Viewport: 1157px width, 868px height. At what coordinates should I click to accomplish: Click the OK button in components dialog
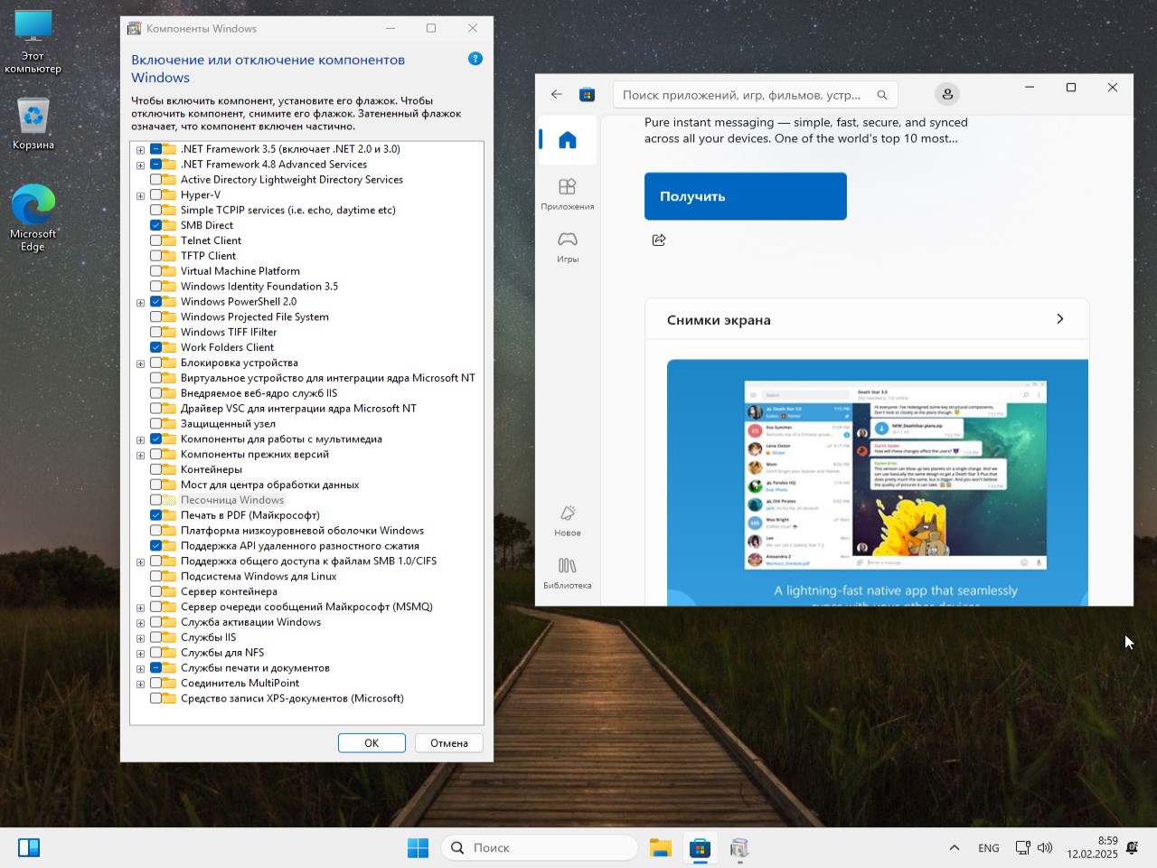pyautogui.click(x=372, y=742)
